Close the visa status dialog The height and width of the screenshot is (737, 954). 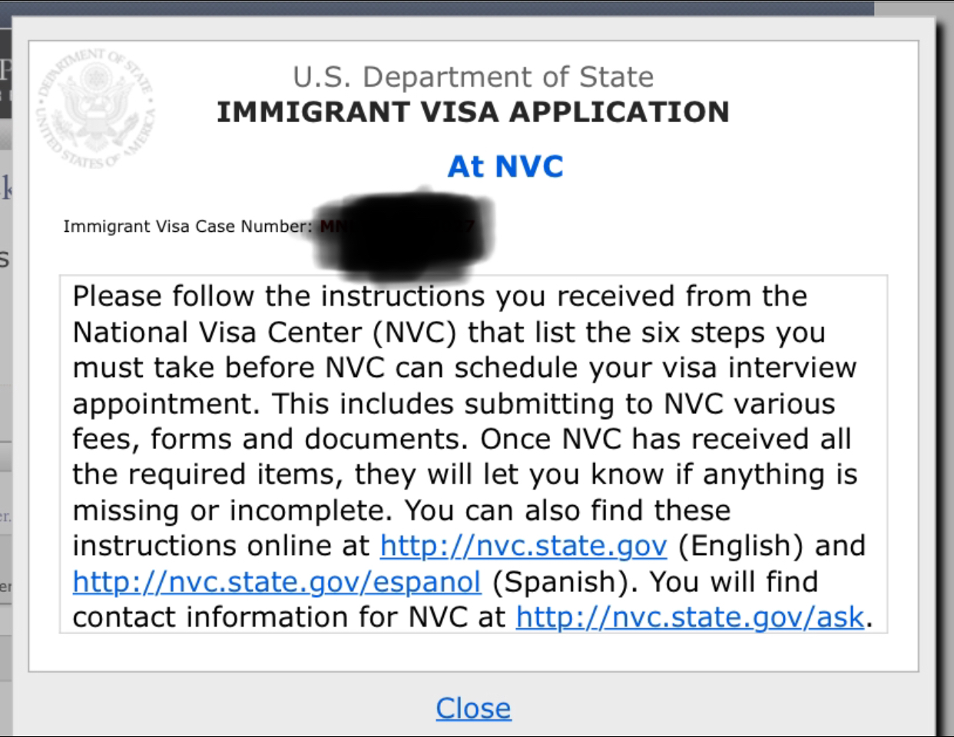473,708
